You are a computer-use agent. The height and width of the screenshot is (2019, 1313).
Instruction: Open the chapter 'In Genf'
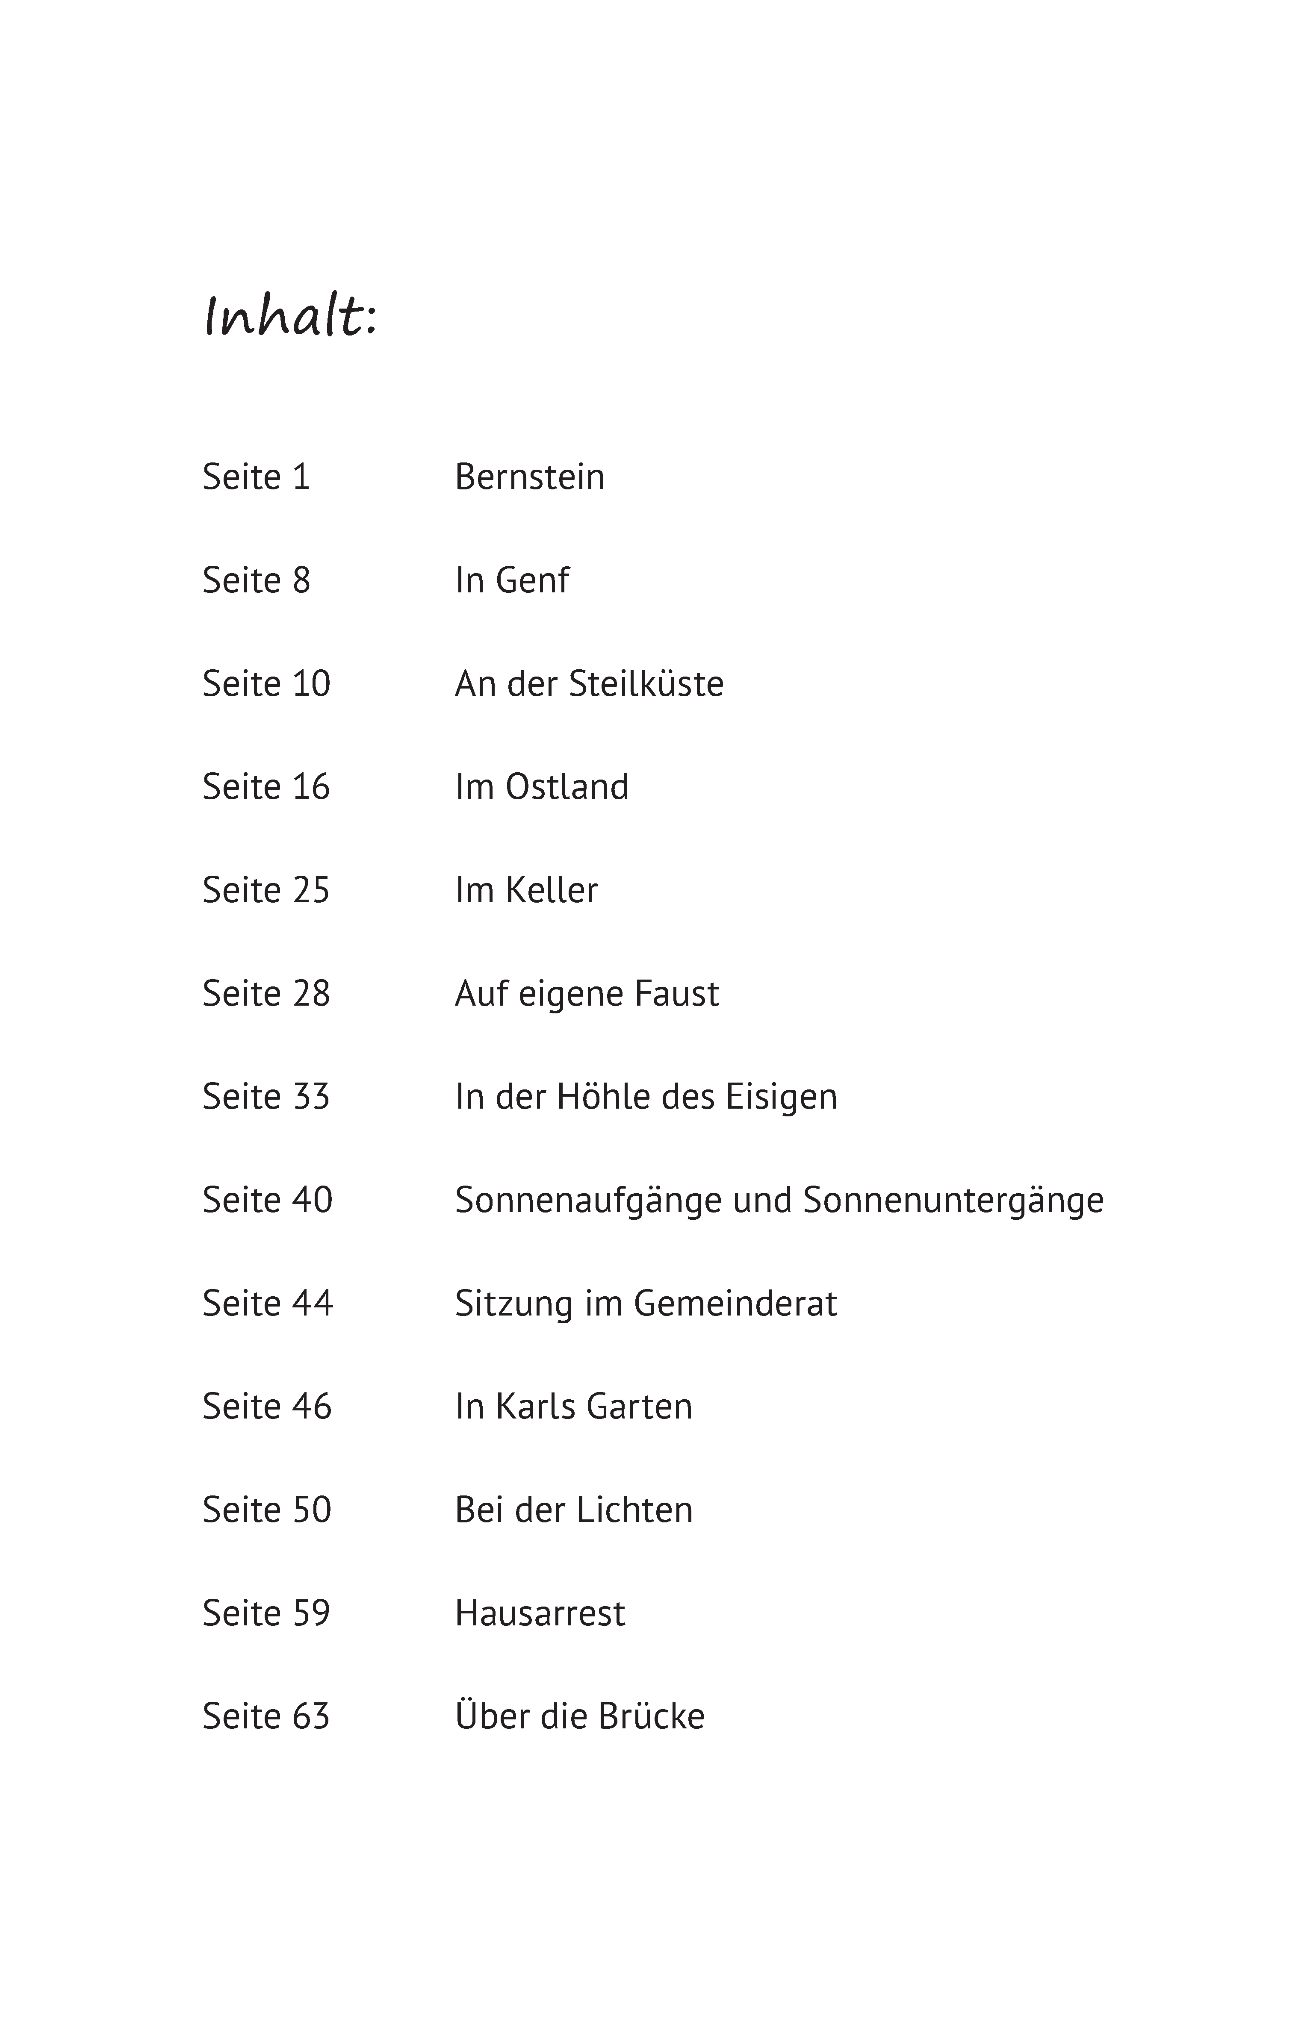[x=512, y=580]
